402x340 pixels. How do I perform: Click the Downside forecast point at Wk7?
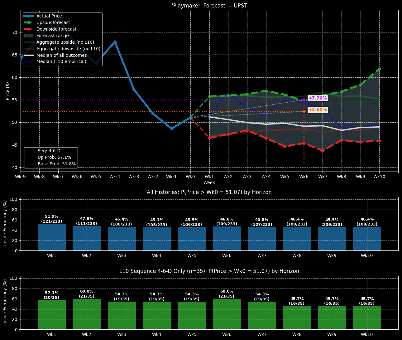tap(323, 151)
